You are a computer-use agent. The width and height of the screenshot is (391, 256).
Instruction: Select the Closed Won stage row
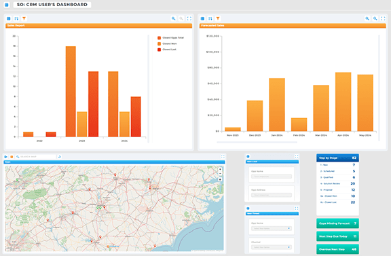(337, 196)
